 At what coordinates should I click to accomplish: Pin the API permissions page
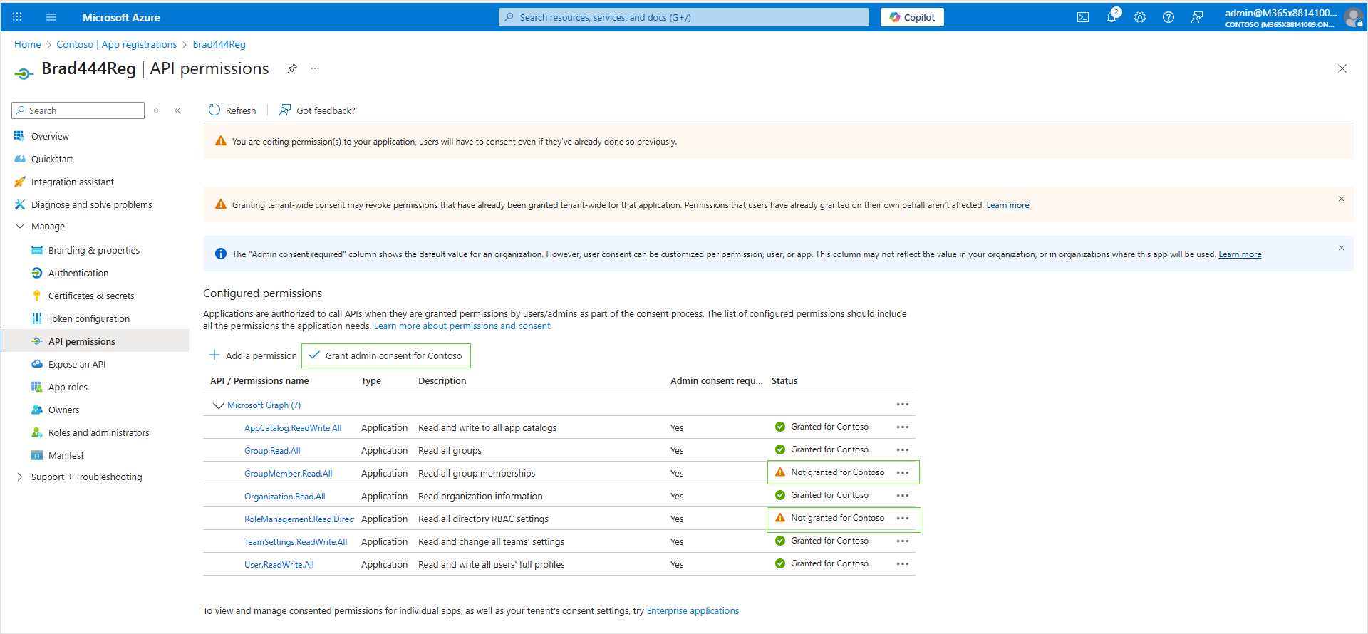tap(292, 68)
